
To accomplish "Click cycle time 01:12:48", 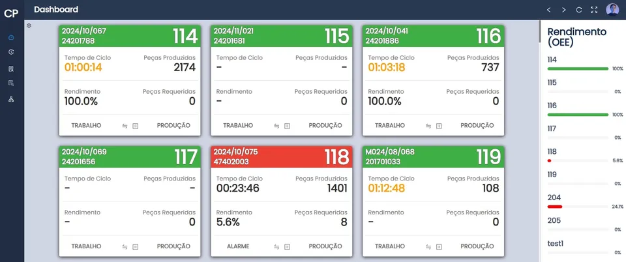I will click(387, 188).
